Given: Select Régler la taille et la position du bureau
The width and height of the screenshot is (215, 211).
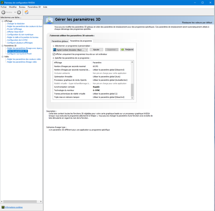Looking at the screenshot, I should 23,37.
